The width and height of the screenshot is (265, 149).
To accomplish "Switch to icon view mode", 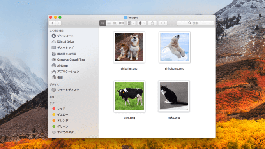I will [x=102, y=23].
